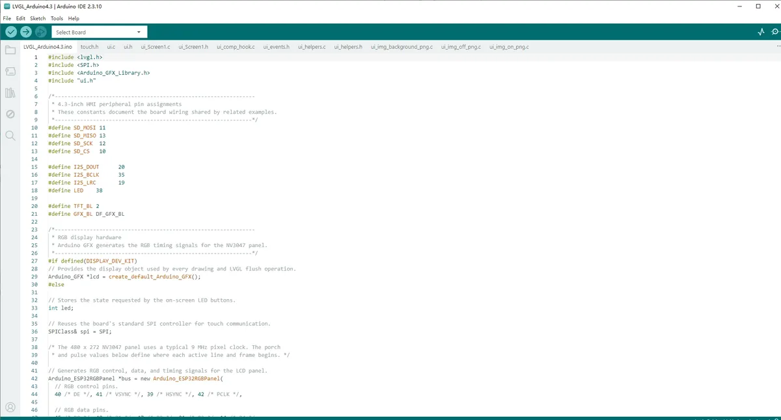Click the Upload arrow button

pyautogui.click(x=26, y=32)
